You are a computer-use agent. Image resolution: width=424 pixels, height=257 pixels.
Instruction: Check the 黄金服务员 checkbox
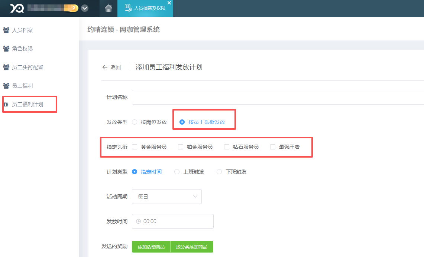[135, 147]
